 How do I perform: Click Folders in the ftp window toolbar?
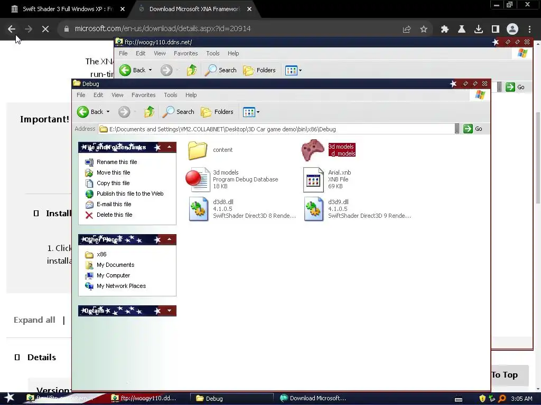[x=259, y=70]
